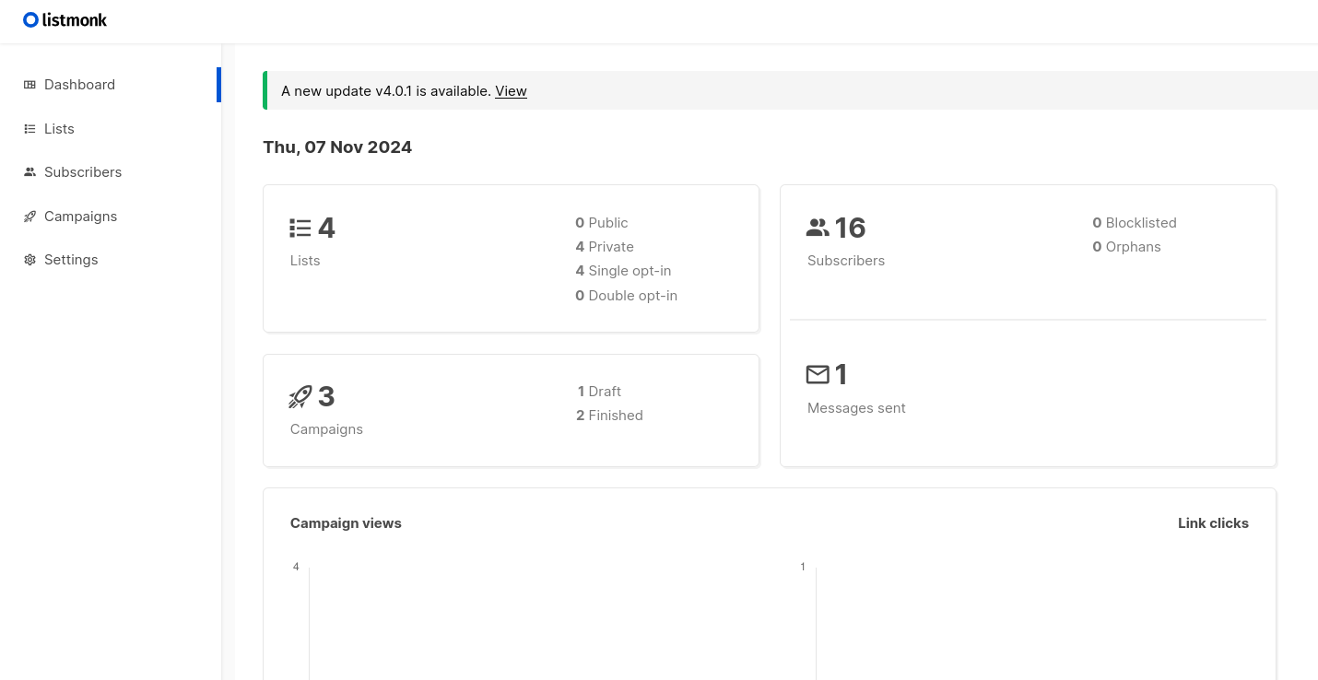Click the '1 Draft' campaign stat

pos(599,392)
